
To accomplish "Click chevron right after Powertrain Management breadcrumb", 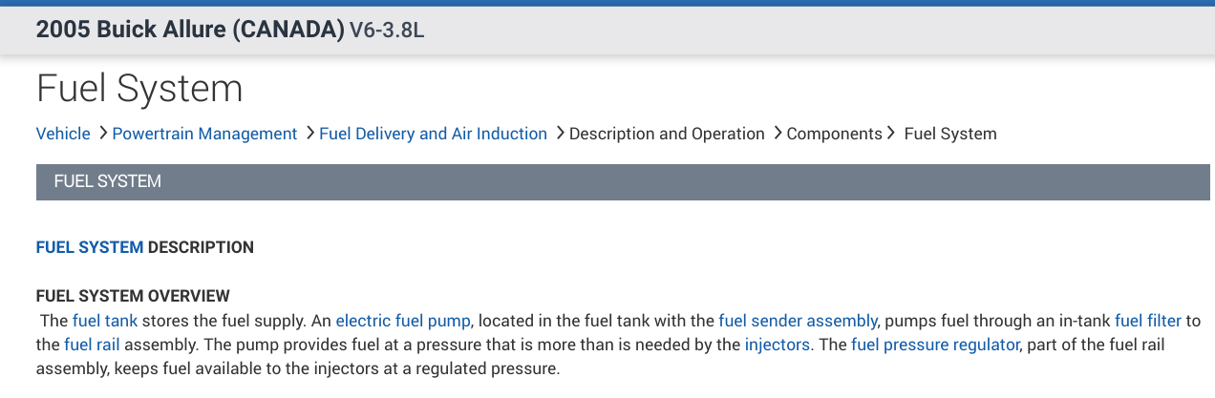I will coord(309,134).
